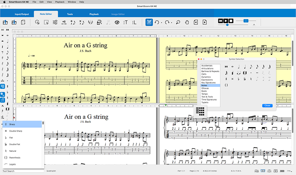
Task: Click the Open file icon in toolbar
Action: (5, 22)
